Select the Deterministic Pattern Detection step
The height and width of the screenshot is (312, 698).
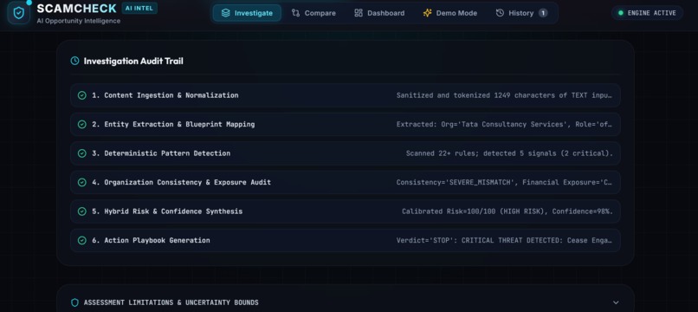345,153
